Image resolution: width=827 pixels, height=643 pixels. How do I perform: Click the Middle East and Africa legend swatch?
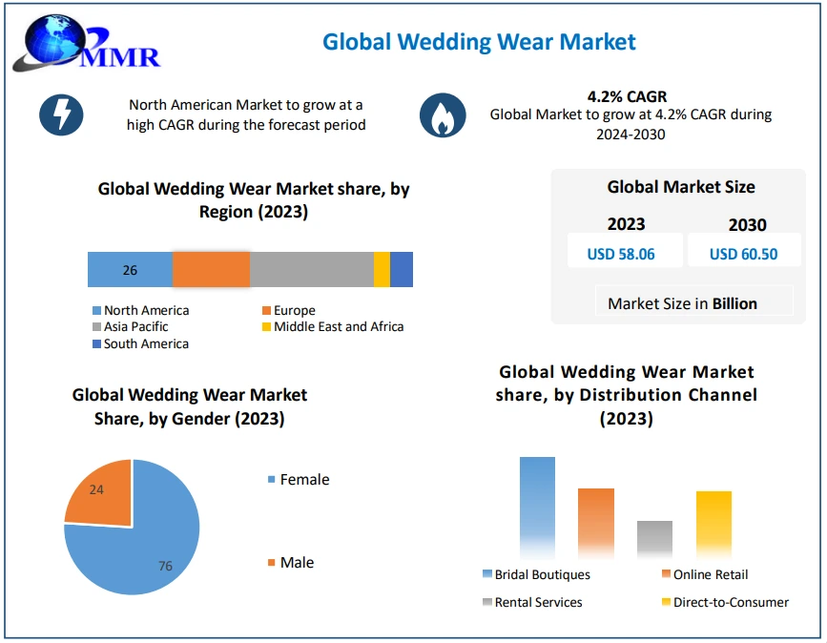click(x=266, y=327)
